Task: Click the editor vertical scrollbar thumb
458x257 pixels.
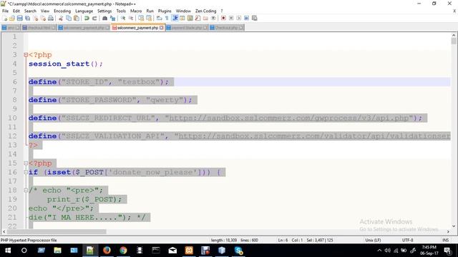Action: point(454,41)
